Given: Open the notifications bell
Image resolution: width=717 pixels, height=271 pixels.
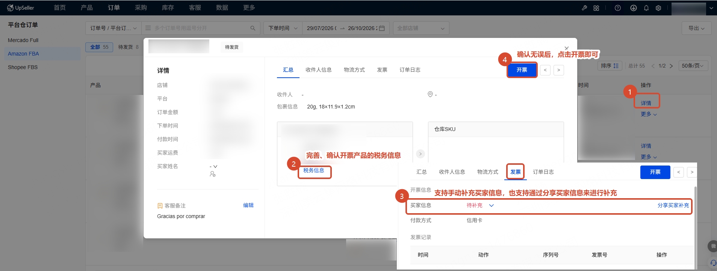Looking at the screenshot, I should point(646,8).
